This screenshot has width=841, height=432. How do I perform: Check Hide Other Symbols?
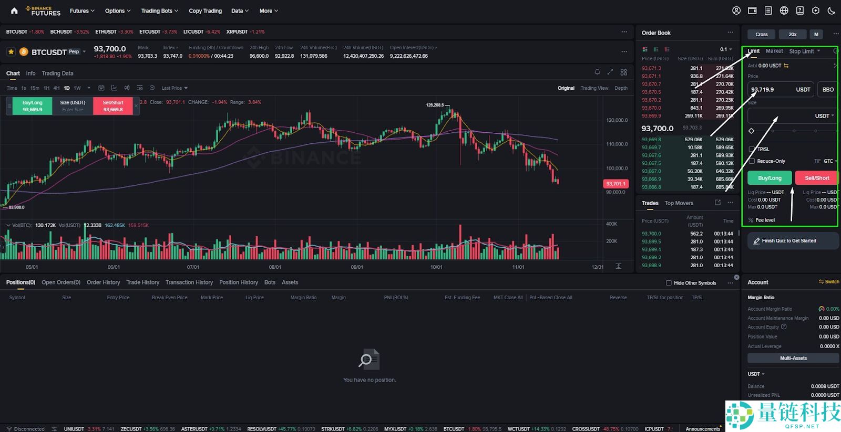pyautogui.click(x=669, y=283)
